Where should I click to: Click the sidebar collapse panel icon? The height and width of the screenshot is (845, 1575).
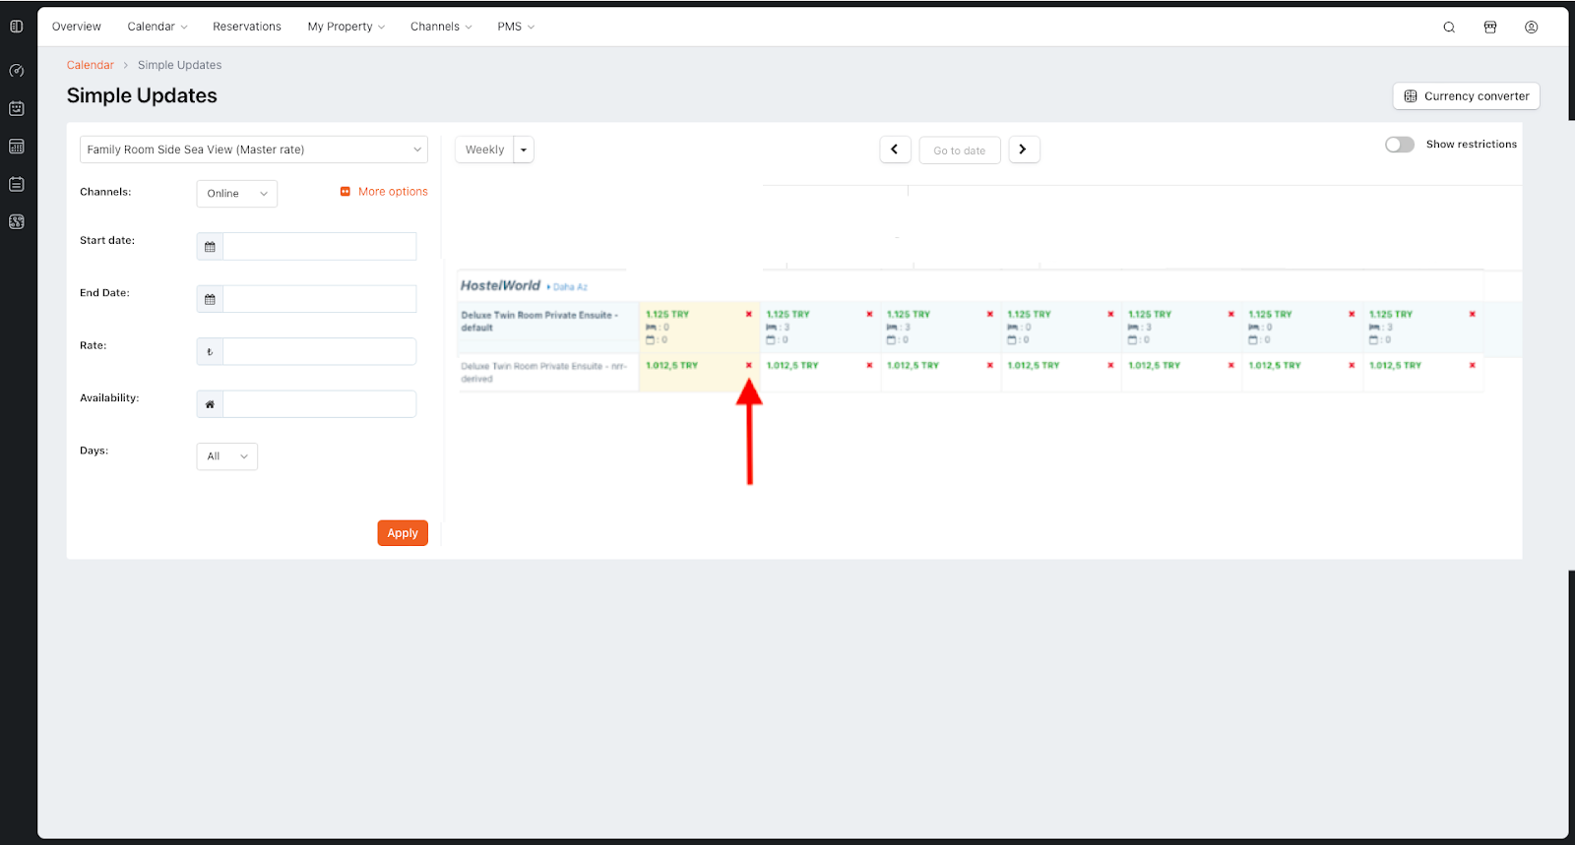click(17, 27)
